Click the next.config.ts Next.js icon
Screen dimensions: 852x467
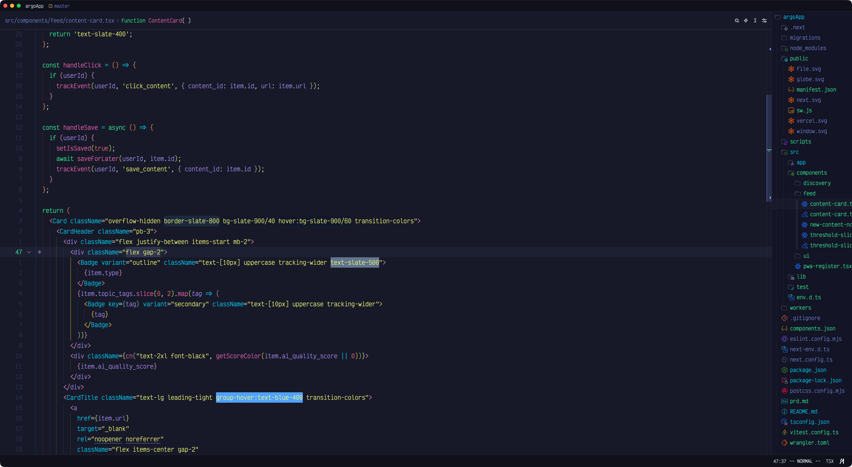[x=784, y=360]
